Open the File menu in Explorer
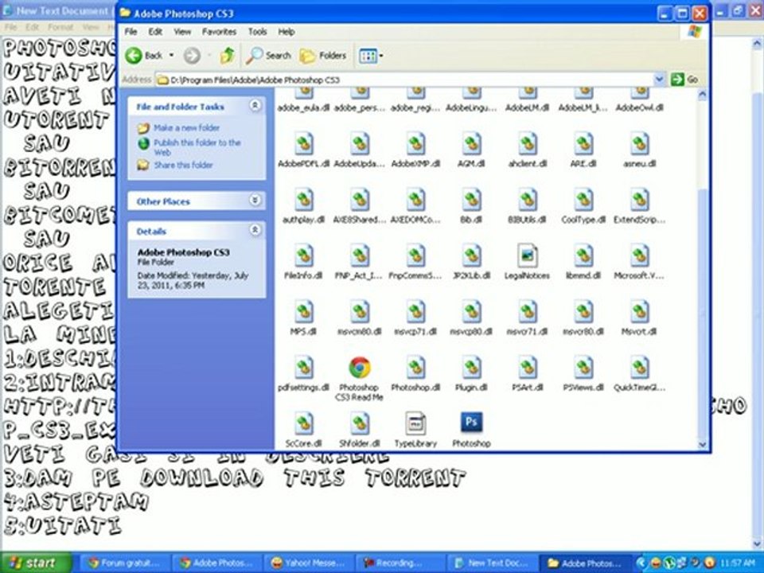Screen dimensions: 764x573 131,32
